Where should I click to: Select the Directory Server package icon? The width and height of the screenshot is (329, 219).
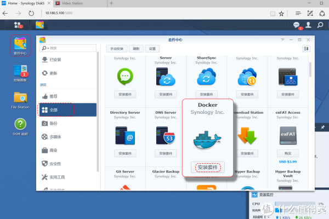(125, 136)
